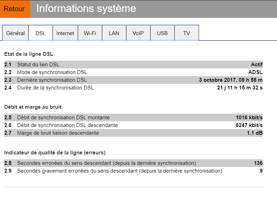
Task: Click the Informations système page title
Action: pos(86,9)
